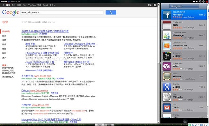Open the Yahoo app icon
Viewport: 209px width, 126px height.
click(x=167, y=66)
